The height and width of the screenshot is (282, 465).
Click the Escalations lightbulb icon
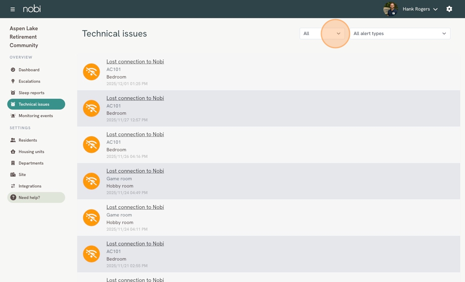(x=13, y=81)
